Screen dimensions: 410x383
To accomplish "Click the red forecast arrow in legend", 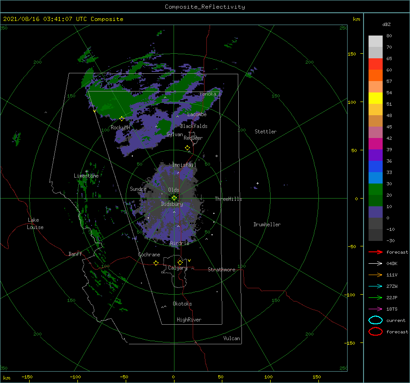I will [375, 252].
